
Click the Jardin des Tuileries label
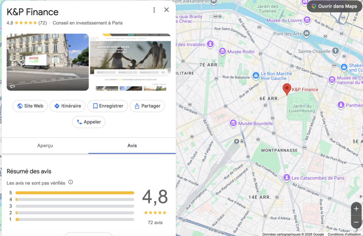267,9
